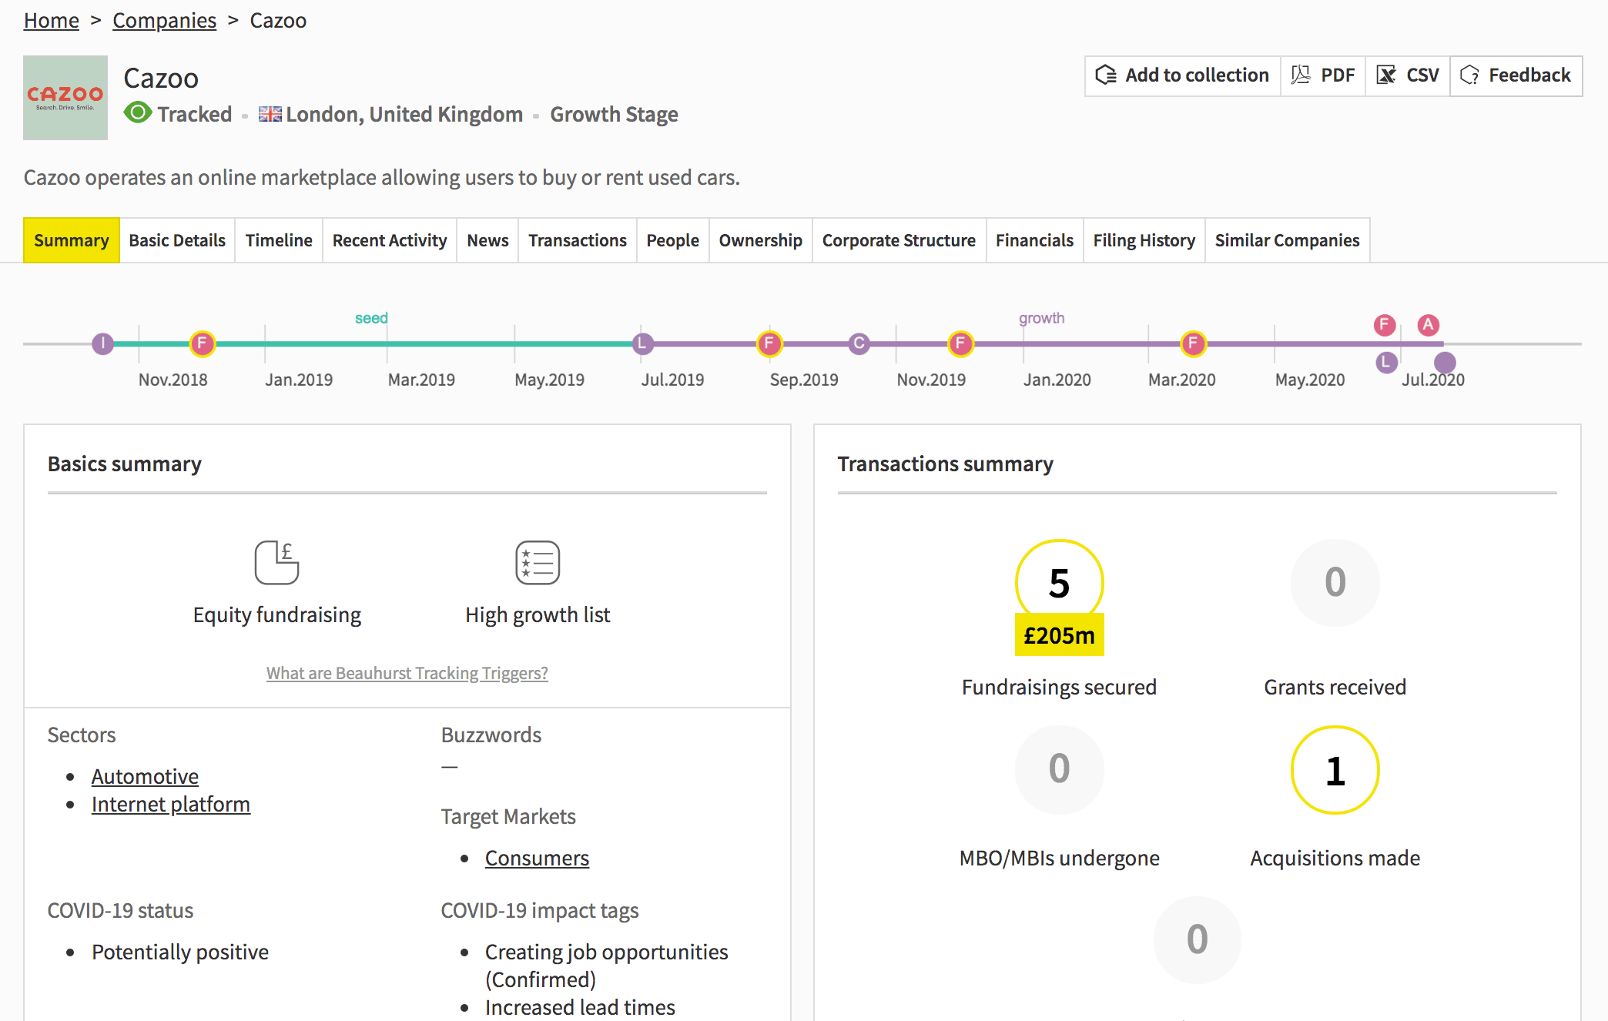Click the 1 Acquisitions made circle
Viewport: 1608px width, 1021px height.
coord(1335,769)
